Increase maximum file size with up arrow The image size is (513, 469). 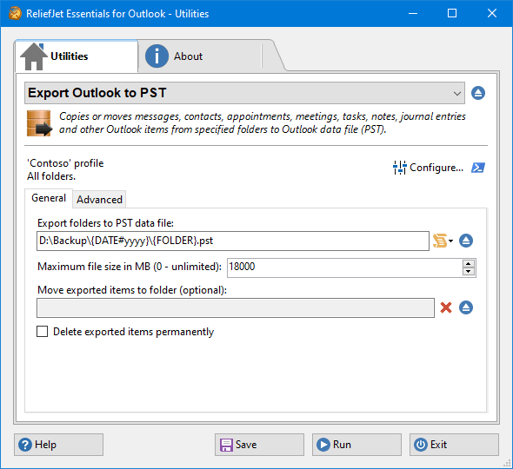[x=469, y=264]
